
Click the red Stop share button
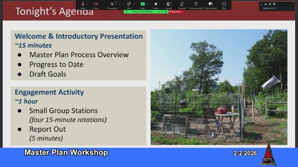pos(175,12)
